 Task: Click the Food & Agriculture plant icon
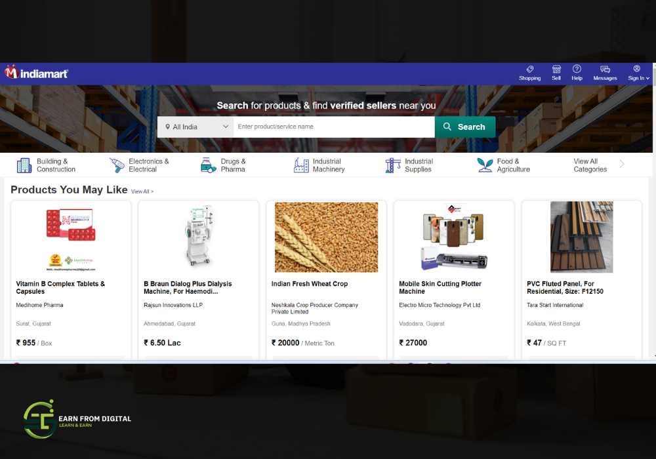coord(485,165)
